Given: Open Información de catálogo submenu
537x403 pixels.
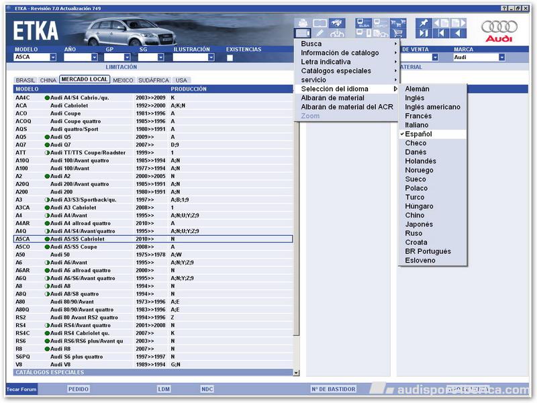Looking at the screenshot, I should point(346,53).
